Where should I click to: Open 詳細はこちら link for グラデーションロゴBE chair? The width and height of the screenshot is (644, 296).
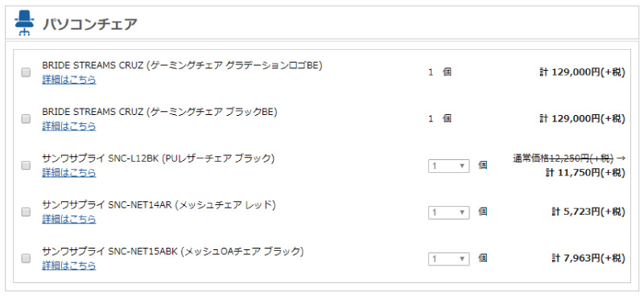pos(69,80)
